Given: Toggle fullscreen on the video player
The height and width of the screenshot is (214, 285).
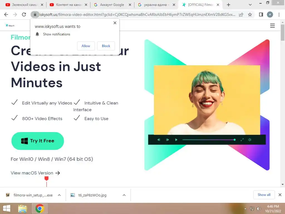Looking at the screenshot, I should [242, 140].
